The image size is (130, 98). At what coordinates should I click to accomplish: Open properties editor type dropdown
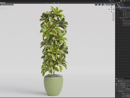(x=117, y=79)
